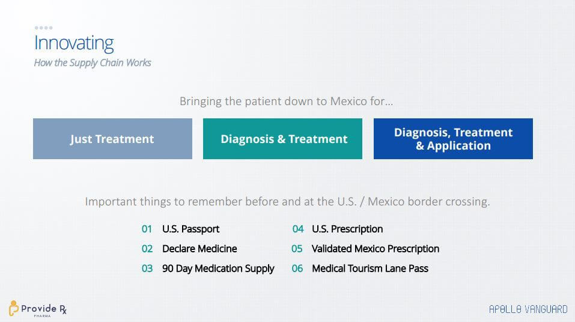Screen dimensions: 575x322
Task: Click the Innovating heading
Action: pos(74,43)
